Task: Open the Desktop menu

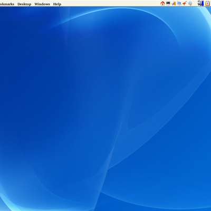Action: point(24,4)
